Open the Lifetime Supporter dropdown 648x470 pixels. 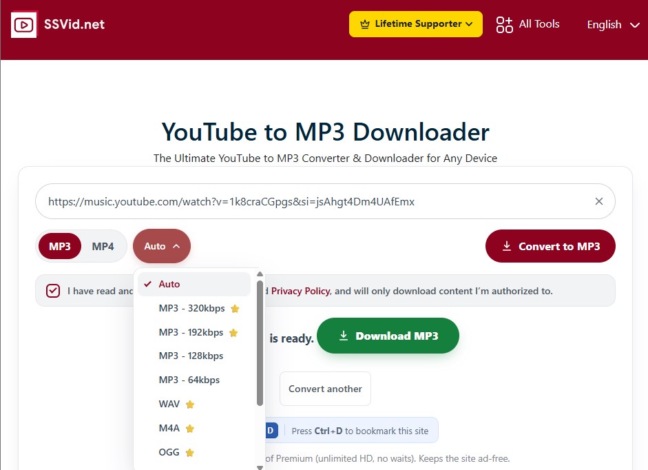point(415,24)
